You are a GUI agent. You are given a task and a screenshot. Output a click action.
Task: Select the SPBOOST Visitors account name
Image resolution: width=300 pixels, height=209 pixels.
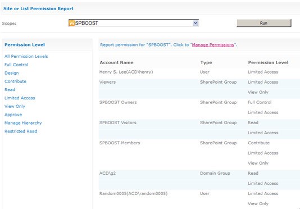117,122
